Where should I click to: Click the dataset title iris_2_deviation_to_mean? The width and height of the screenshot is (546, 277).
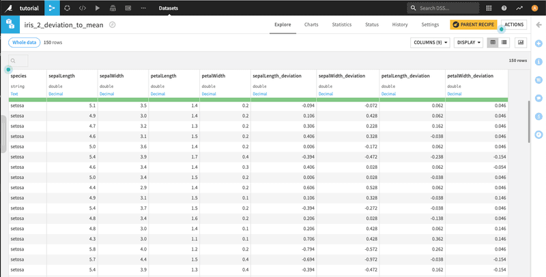(x=63, y=25)
